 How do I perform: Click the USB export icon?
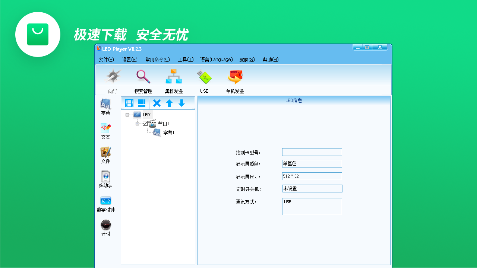click(x=204, y=80)
